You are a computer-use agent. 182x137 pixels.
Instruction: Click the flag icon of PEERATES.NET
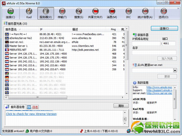click(x=7, y=50)
